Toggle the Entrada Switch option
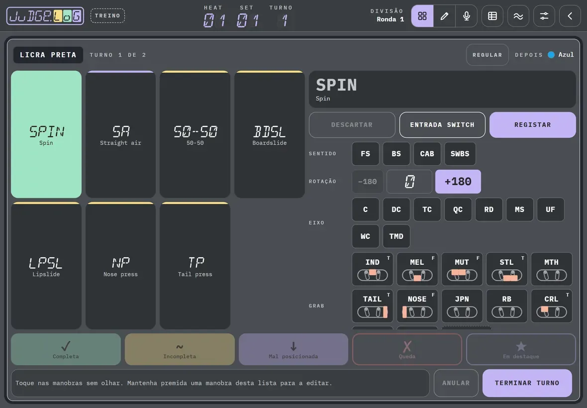587x408 pixels. pyautogui.click(x=442, y=125)
